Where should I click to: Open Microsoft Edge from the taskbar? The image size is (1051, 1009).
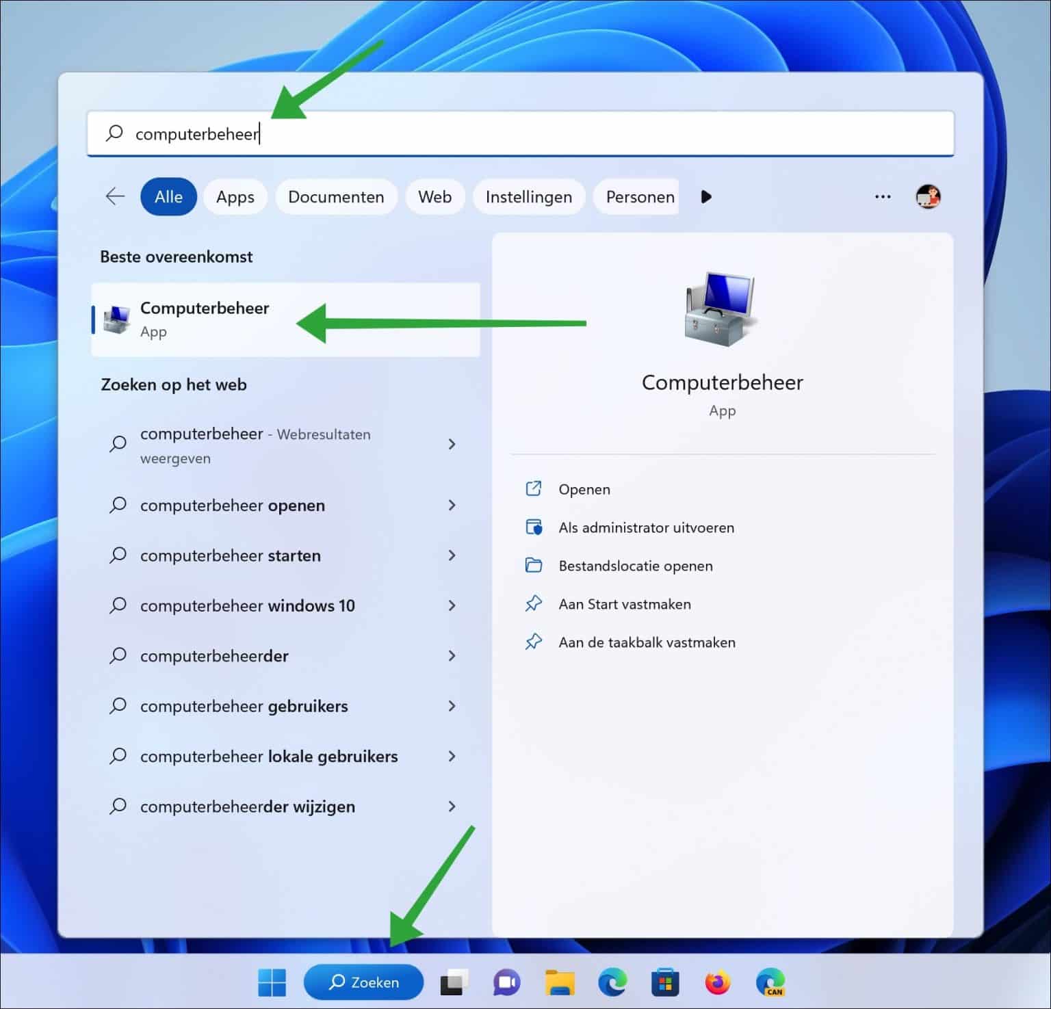tap(612, 982)
